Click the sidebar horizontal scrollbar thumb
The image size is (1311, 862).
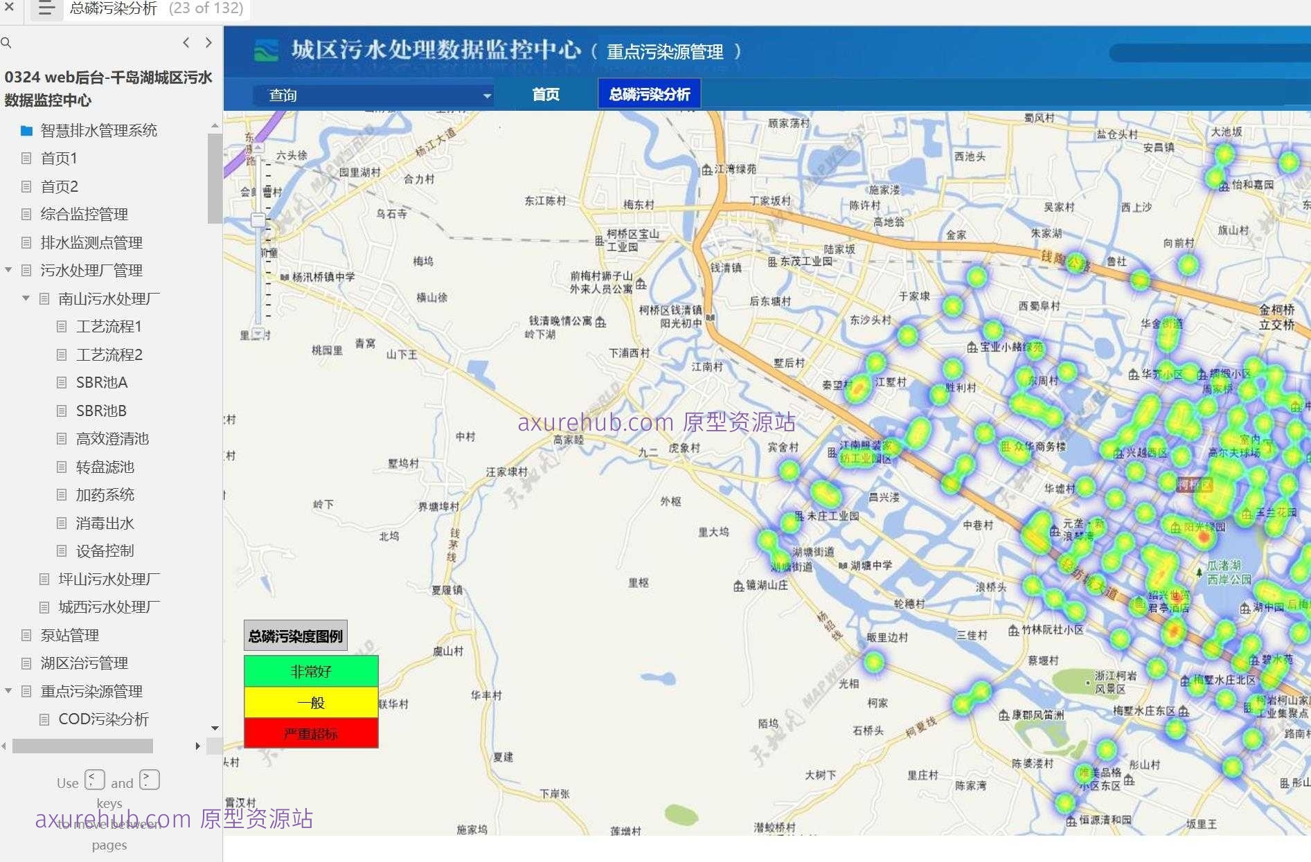coord(82,746)
